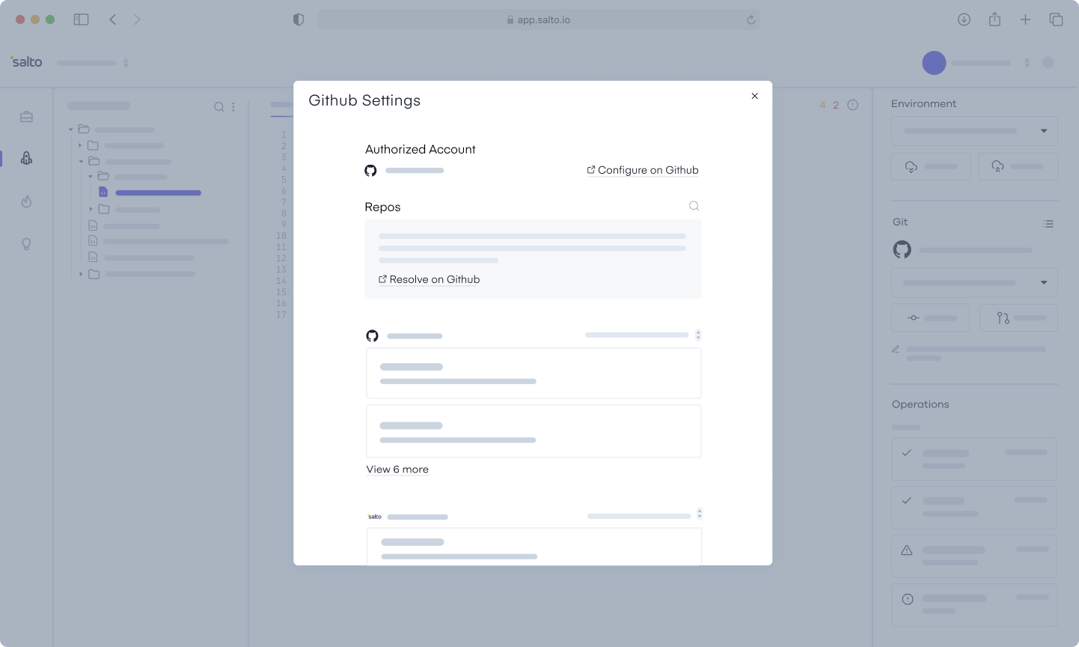
Task: Click pencil edit icon in Git panel
Action: coord(896,349)
